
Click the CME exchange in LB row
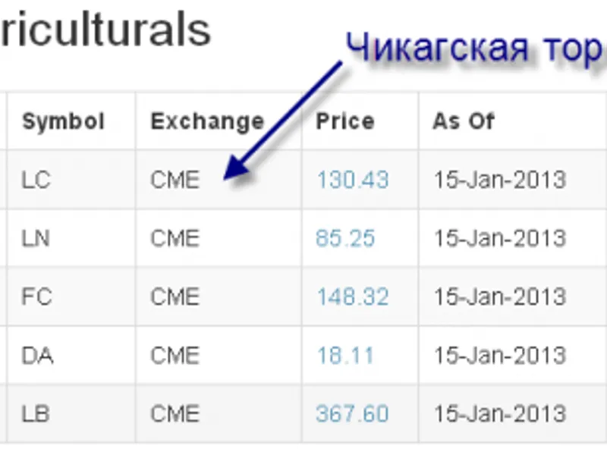point(175,413)
